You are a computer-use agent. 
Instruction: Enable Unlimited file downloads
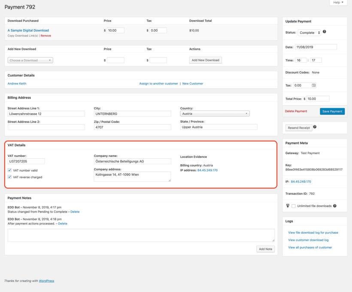point(294,206)
